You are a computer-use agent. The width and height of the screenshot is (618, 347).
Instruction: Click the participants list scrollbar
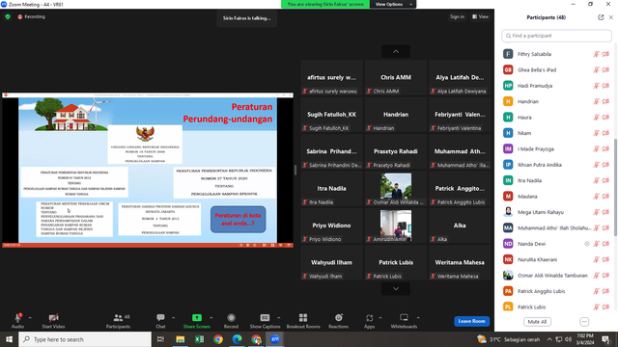click(615, 187)
